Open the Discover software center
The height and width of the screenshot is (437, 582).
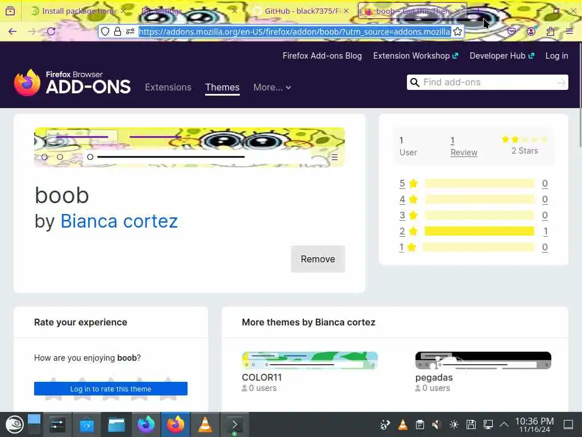(86, 424)
